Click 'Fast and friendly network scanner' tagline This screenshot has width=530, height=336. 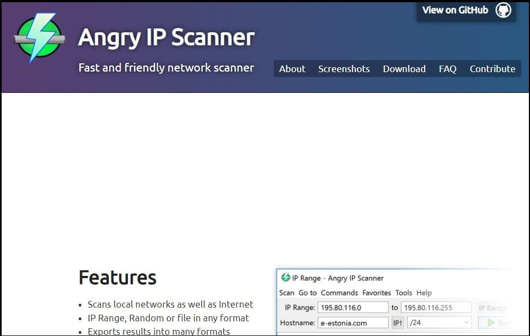166,68
